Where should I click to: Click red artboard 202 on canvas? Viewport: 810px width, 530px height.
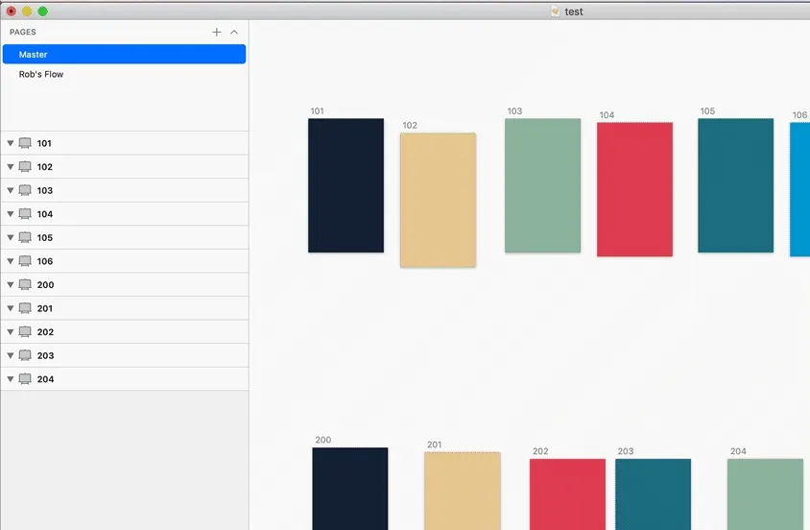click(x=568, y=494)
